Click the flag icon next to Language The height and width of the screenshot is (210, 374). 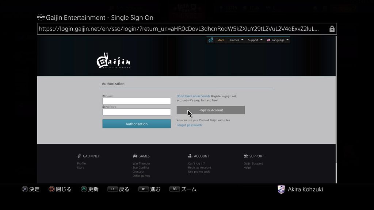click(x=268, y=40)
